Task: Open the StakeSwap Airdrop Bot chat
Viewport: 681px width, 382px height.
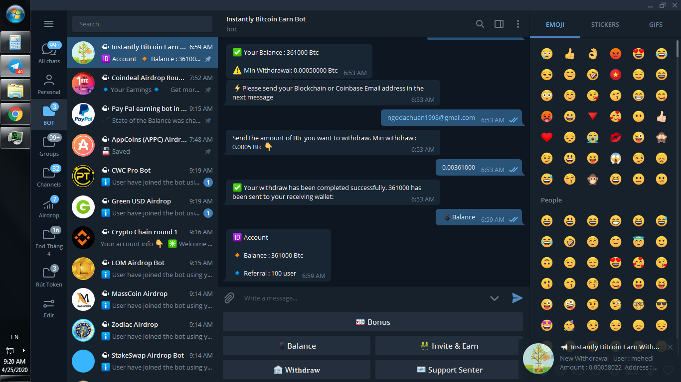Action: (142, 361)
